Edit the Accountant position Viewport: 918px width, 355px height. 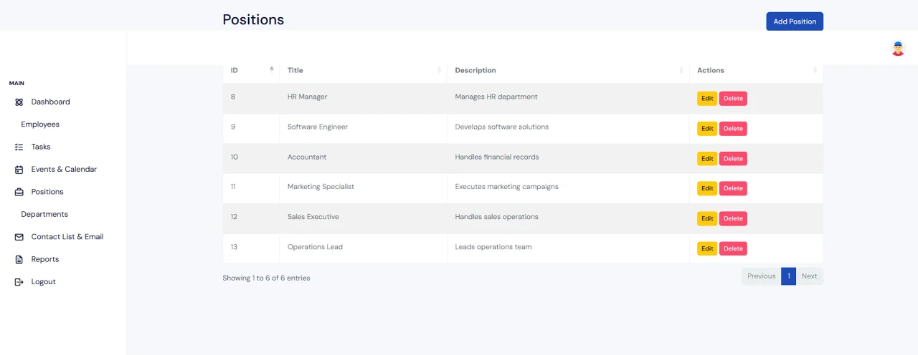coord(707,159)
